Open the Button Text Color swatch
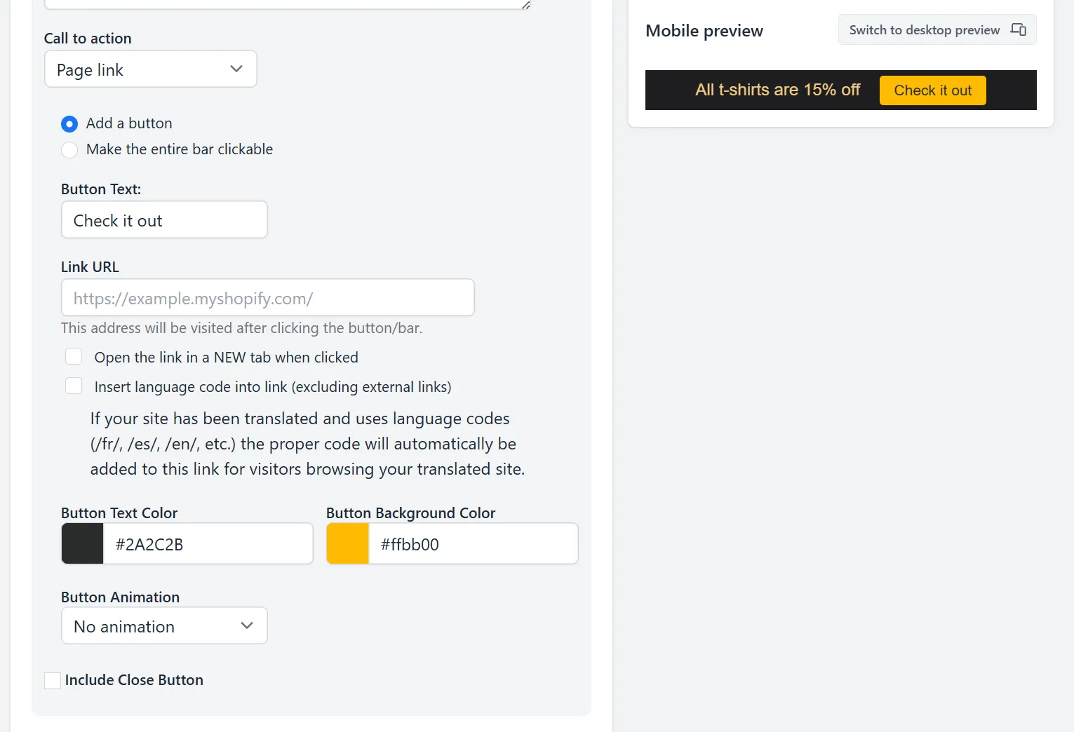Viewport: 1074px width, 732px height. tap(83, 543)
